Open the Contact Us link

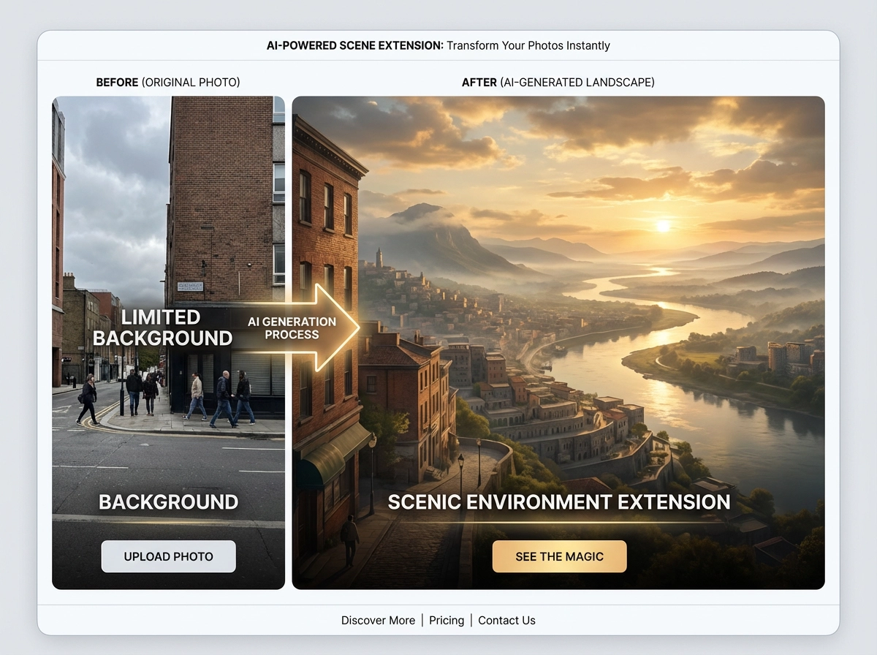click(506, 620)
